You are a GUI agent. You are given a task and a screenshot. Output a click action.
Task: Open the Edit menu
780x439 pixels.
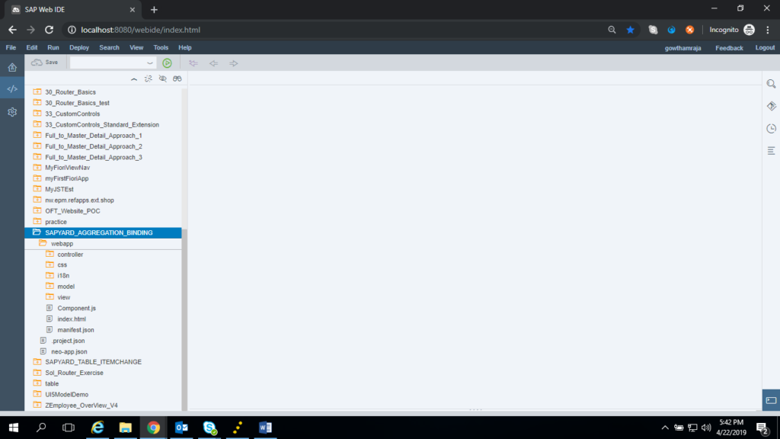pos(32,48)
